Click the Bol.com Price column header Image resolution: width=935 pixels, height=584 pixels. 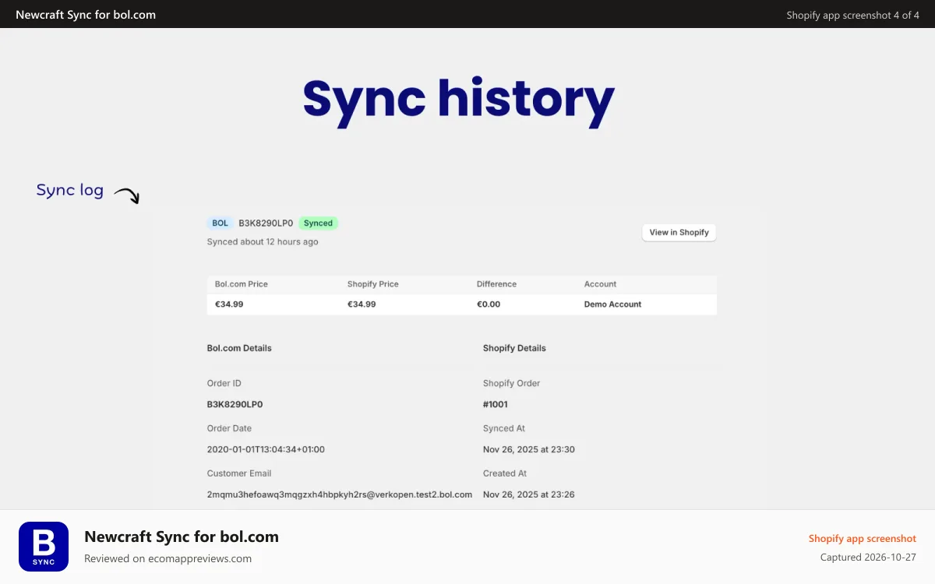tap(242, 284)
